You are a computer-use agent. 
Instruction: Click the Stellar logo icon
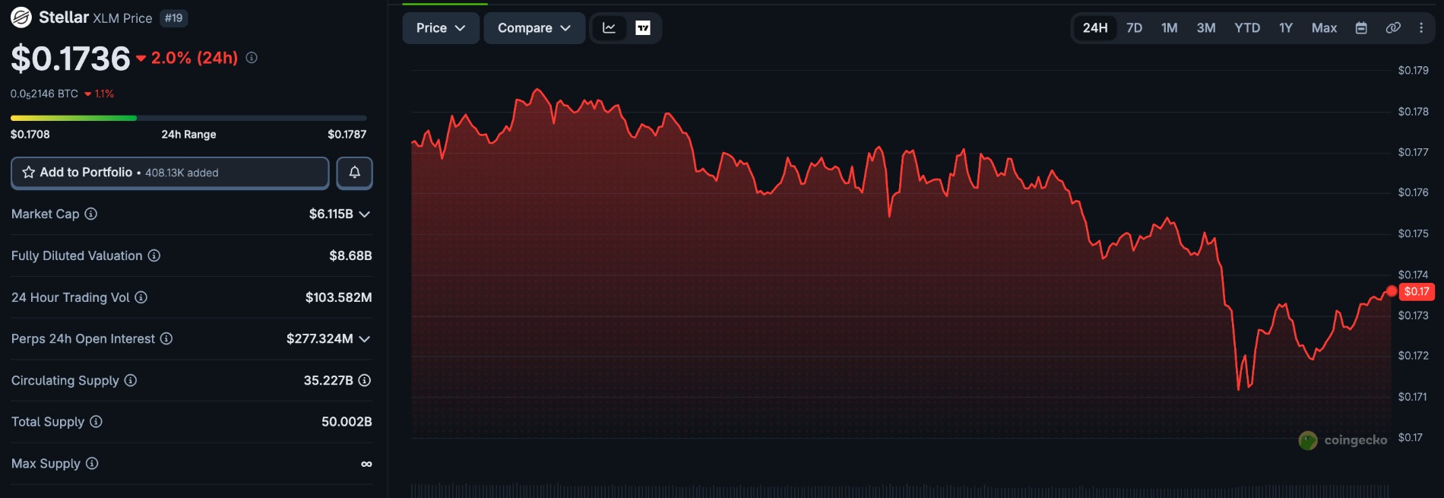pos(21,17)
